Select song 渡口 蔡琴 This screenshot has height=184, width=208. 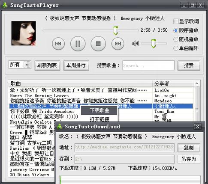[x=32, y=138]
